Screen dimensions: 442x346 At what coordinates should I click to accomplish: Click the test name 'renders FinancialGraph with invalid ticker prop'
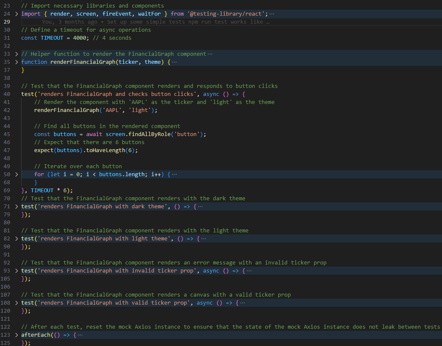click(x=117, y=271)
